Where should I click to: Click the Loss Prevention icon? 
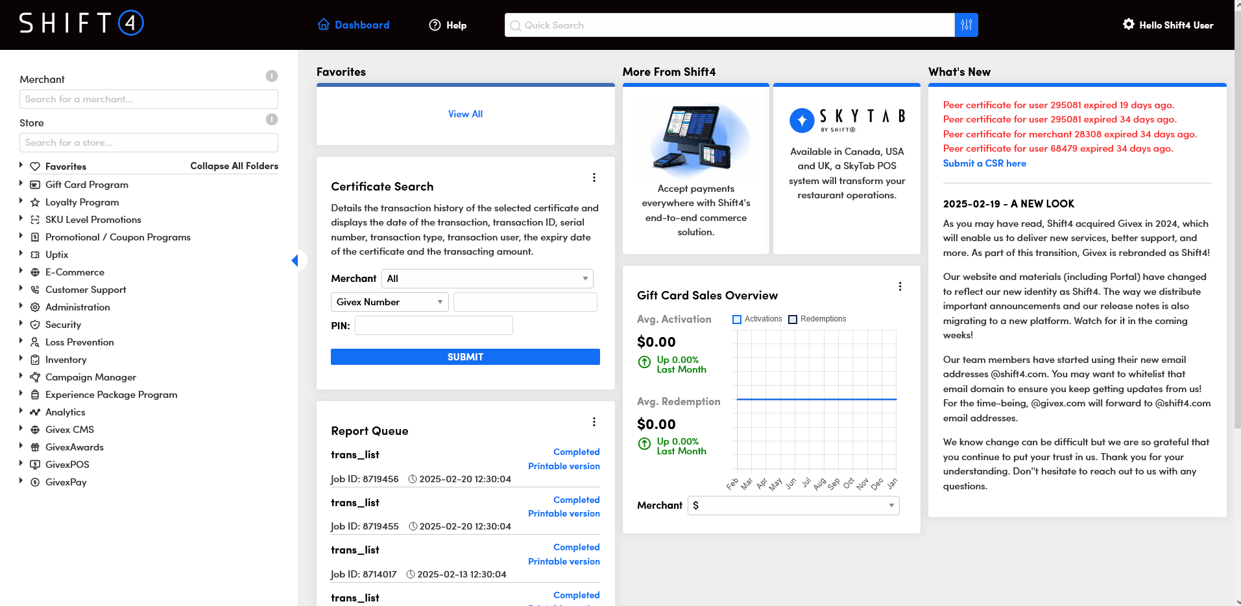35,342
